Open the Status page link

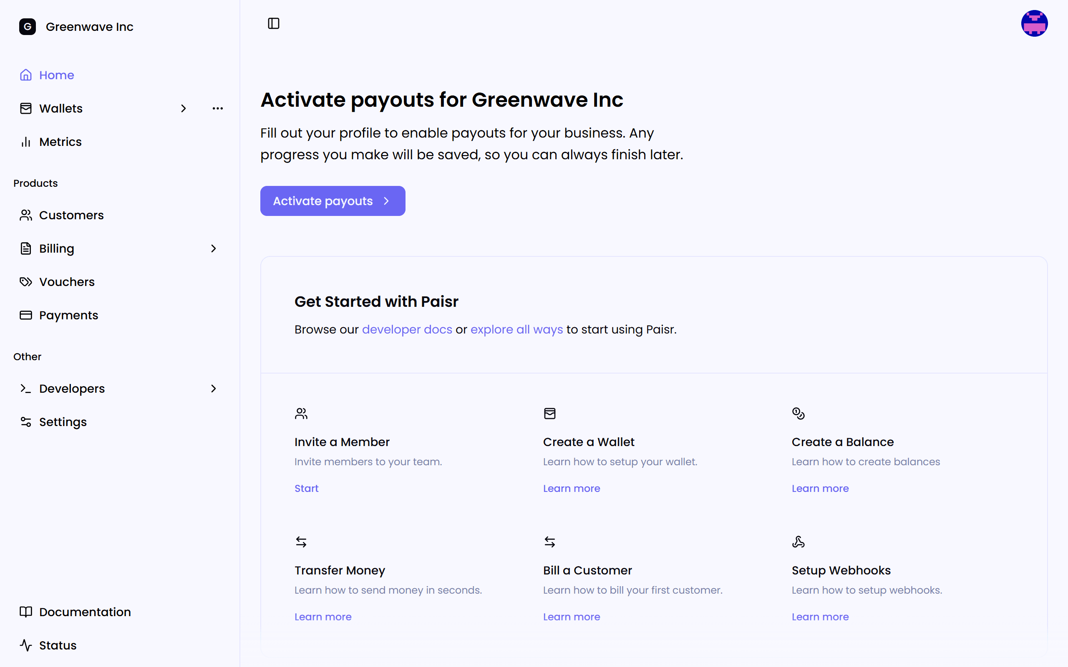tap(58, 645)
